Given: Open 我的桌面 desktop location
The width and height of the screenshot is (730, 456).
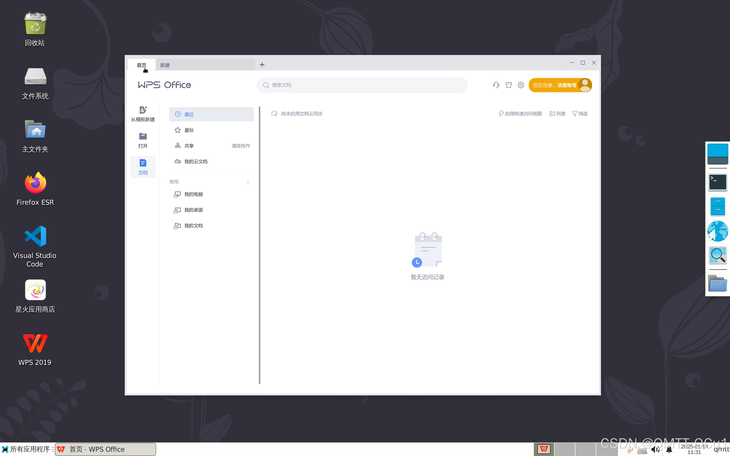Looking at the screenshot, I should click(193, 210).
